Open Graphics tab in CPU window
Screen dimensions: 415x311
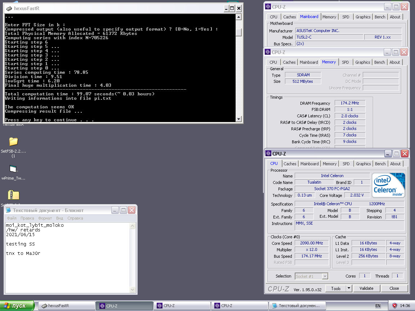[363, 164]
